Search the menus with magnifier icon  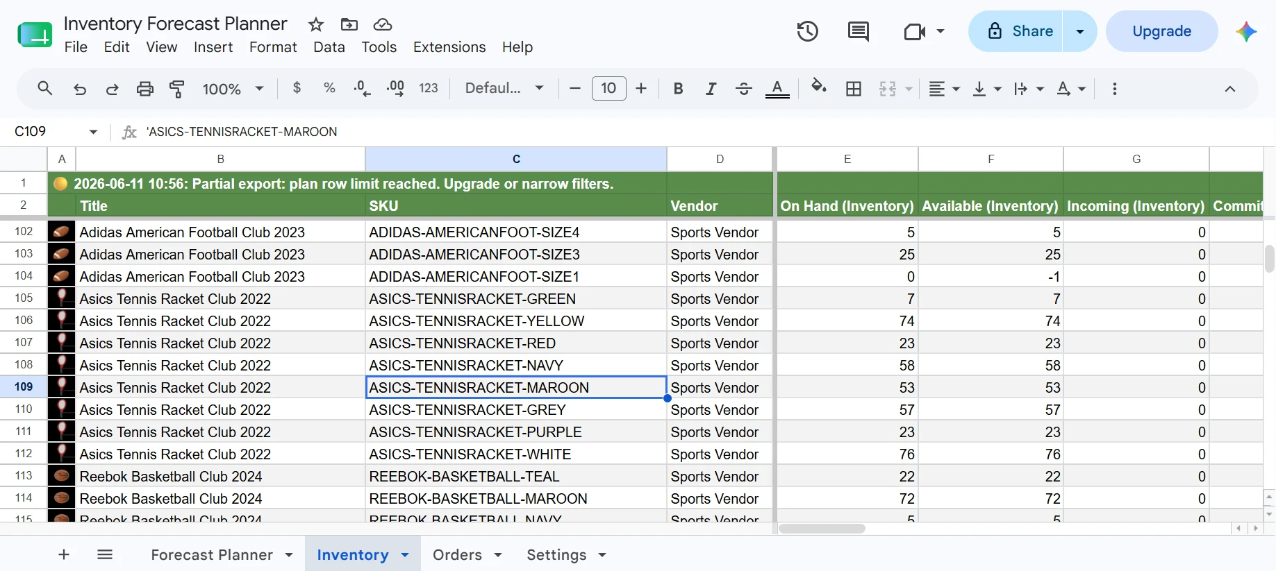point(45,89)
